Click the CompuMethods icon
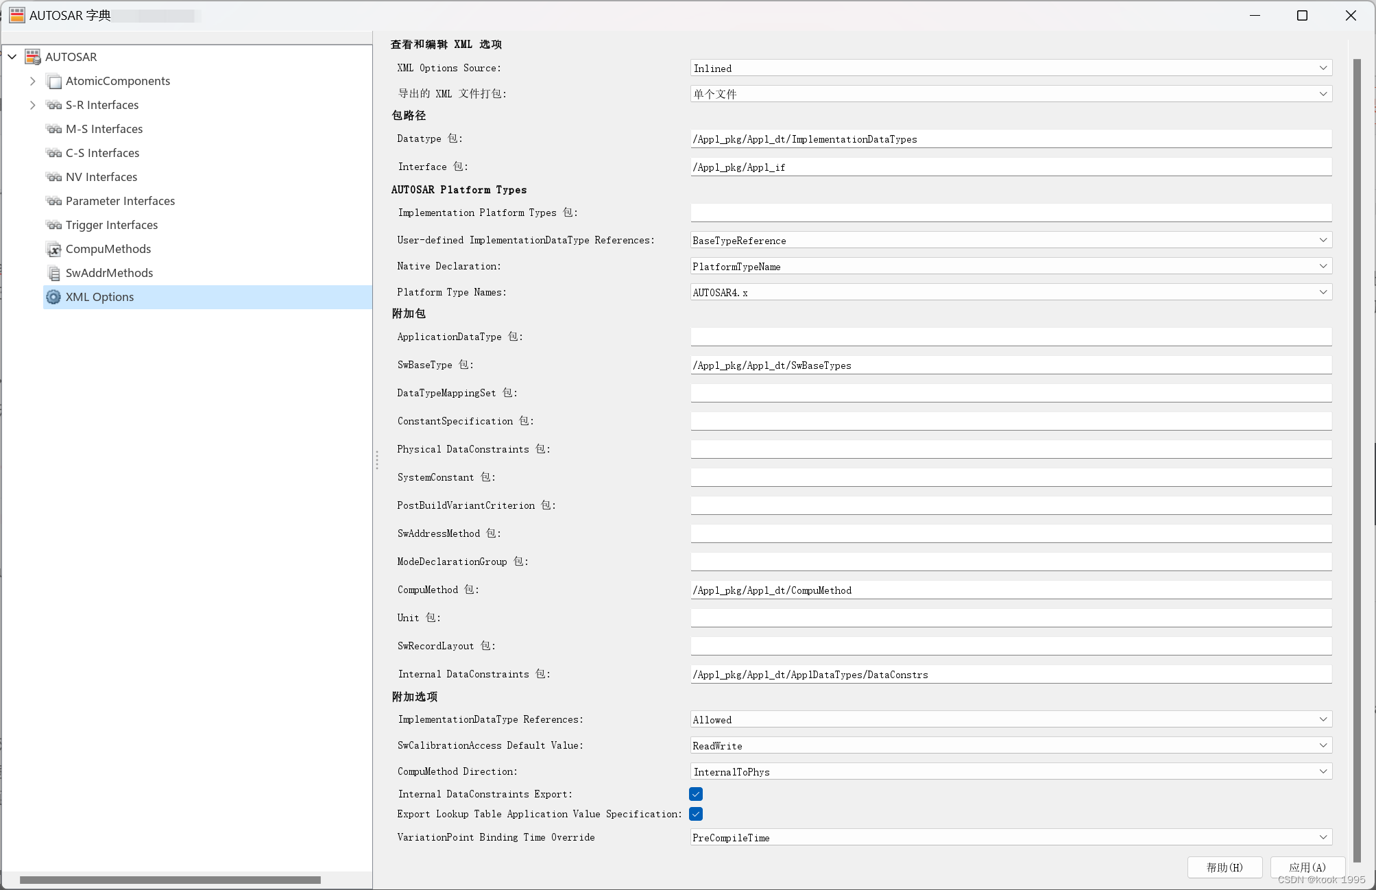Screen dimensions: 1376x890 pos(54,250)
